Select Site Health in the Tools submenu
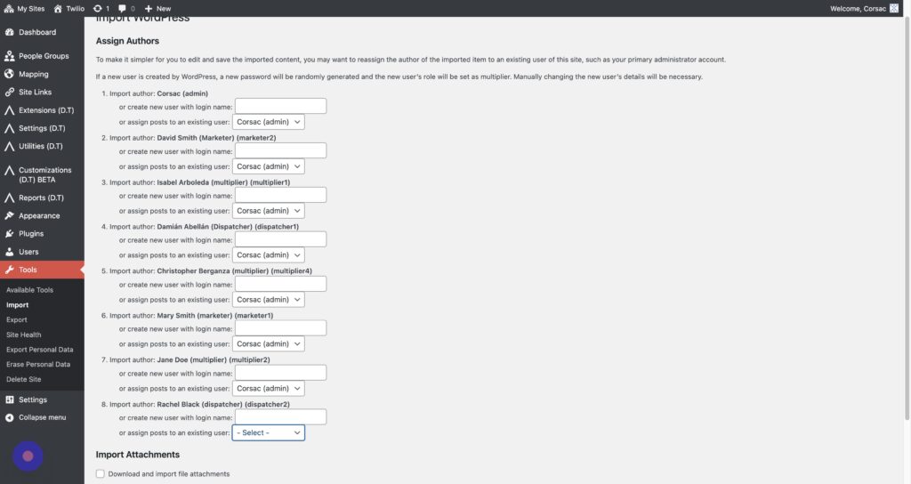 point(24,335)
